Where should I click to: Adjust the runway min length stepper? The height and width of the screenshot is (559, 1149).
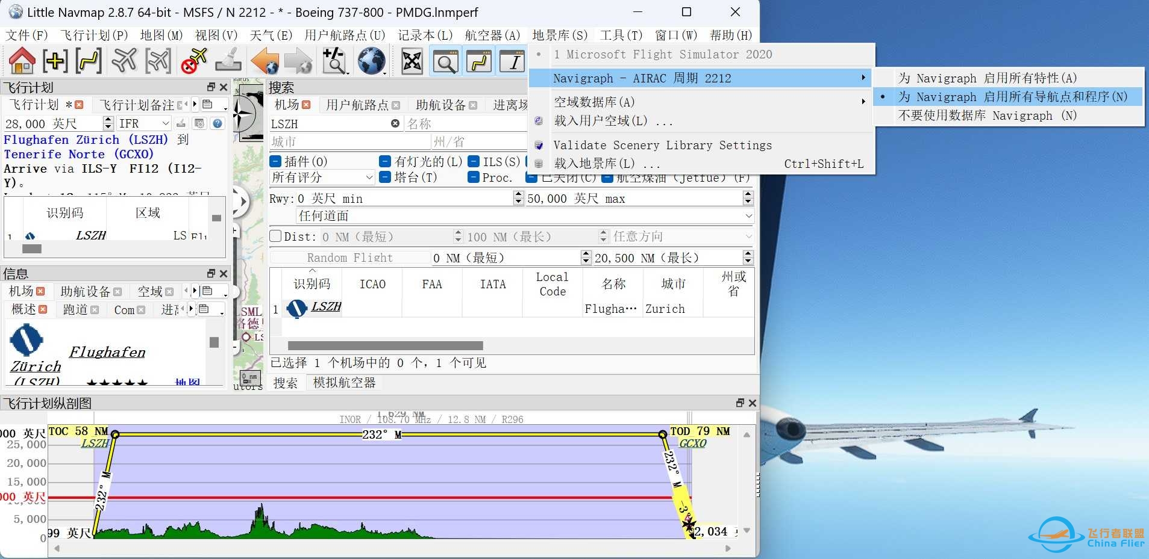point(519,198)
